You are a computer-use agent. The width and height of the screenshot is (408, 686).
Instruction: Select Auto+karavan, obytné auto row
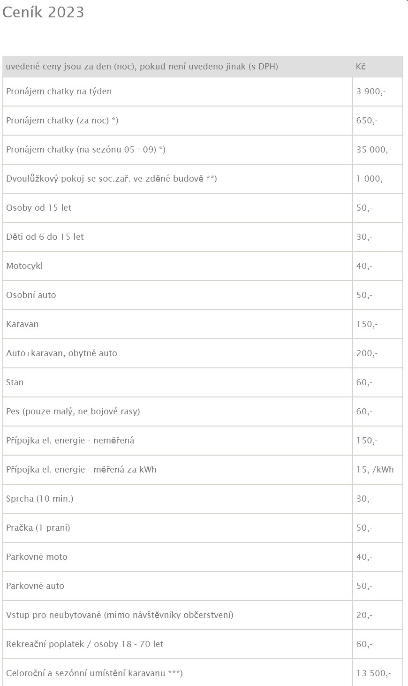tap(203, 353)
